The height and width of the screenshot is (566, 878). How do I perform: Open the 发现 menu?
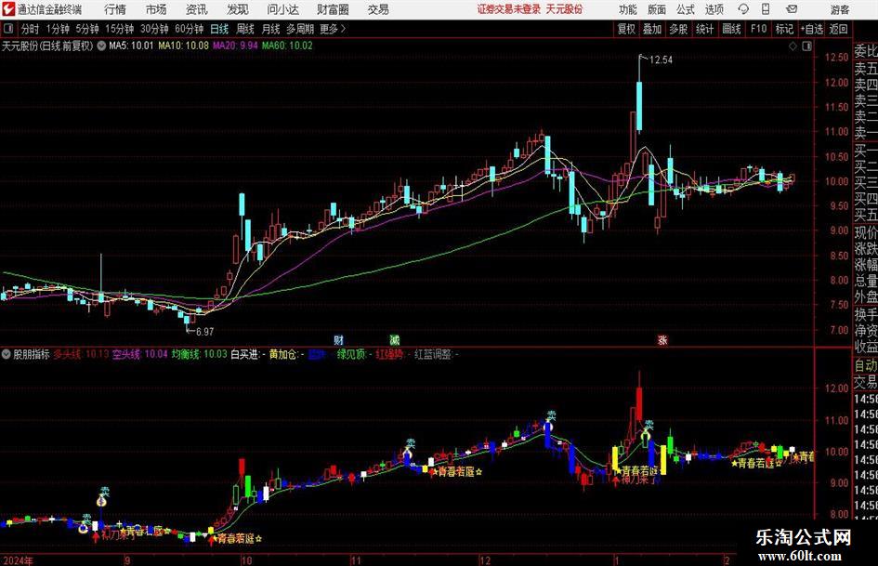click(238, 9)
